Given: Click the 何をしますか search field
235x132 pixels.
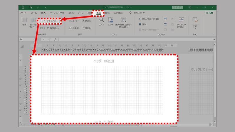Looking at the screenshot, I should [139, 13].
